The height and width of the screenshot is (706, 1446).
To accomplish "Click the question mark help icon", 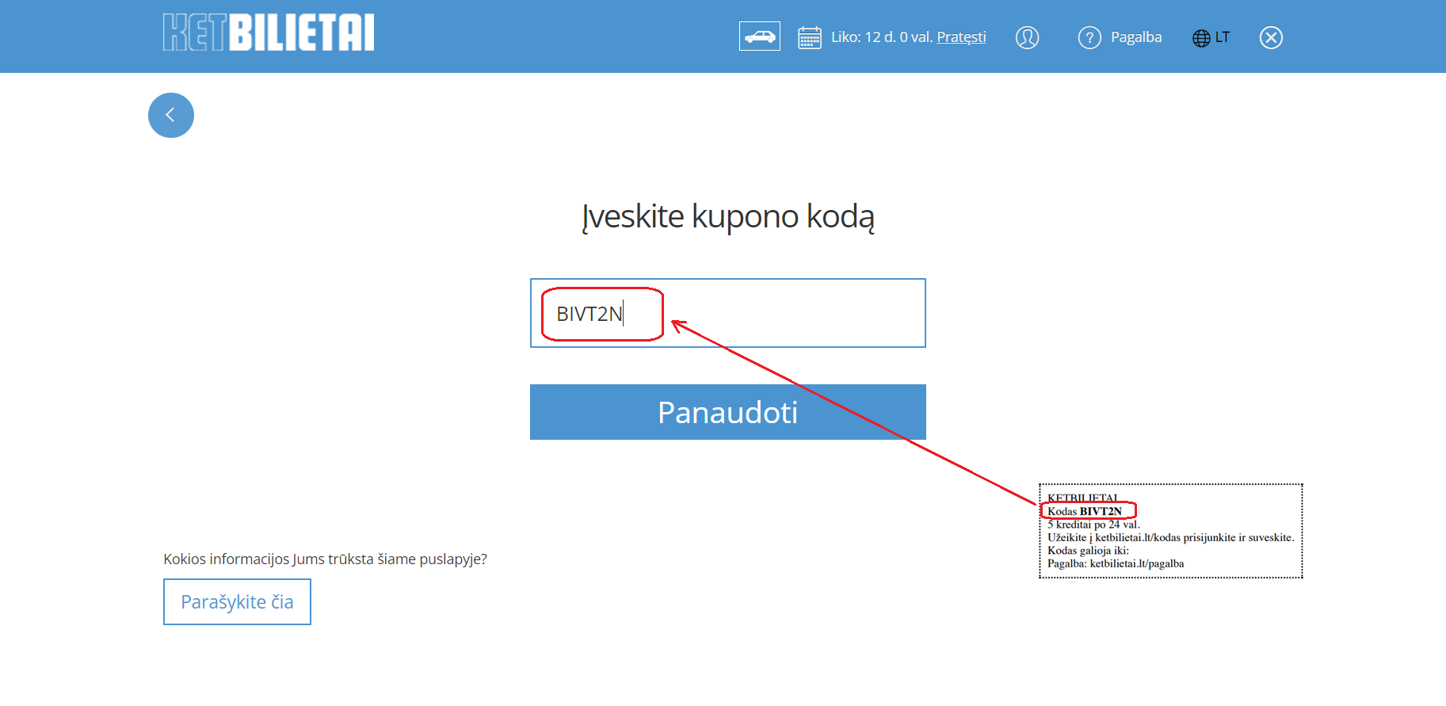I will pos(1089,37).
